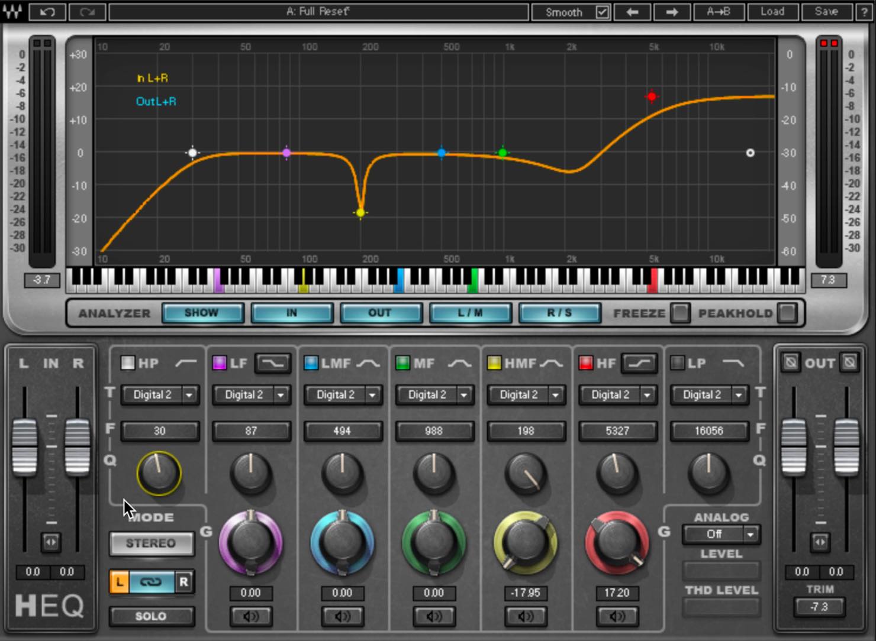The image size is (876, 641).
Task: Open the ANALOG Off dropdown
Action: coord(721,535)
